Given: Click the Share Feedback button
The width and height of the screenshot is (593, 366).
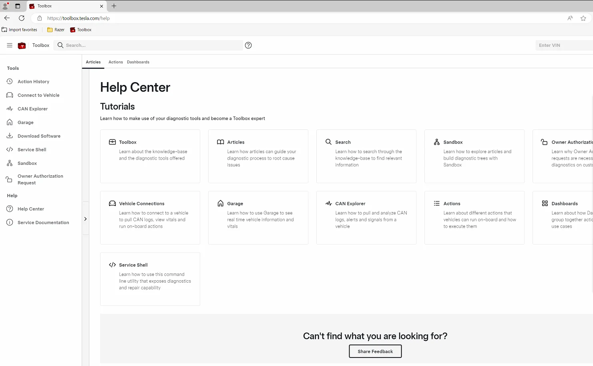Looking at the screenshot, I should tap(375, 352).
